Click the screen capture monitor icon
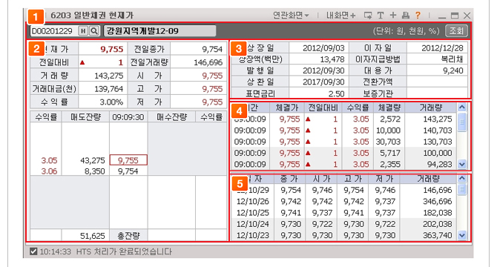The width and height of the screenshot is (497, 267). click(368, 16)
